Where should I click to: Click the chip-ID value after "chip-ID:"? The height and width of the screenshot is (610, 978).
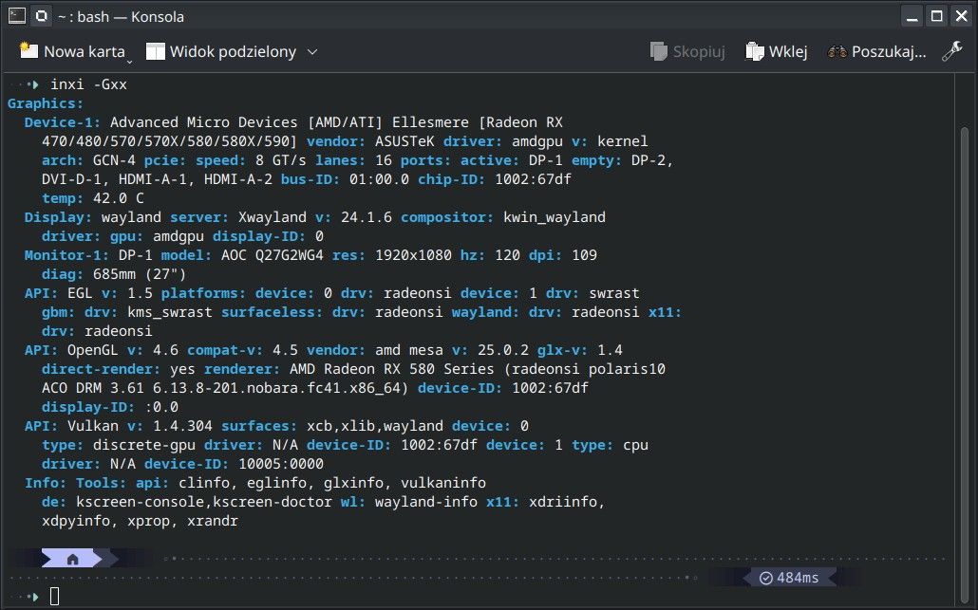click(533, 179)
